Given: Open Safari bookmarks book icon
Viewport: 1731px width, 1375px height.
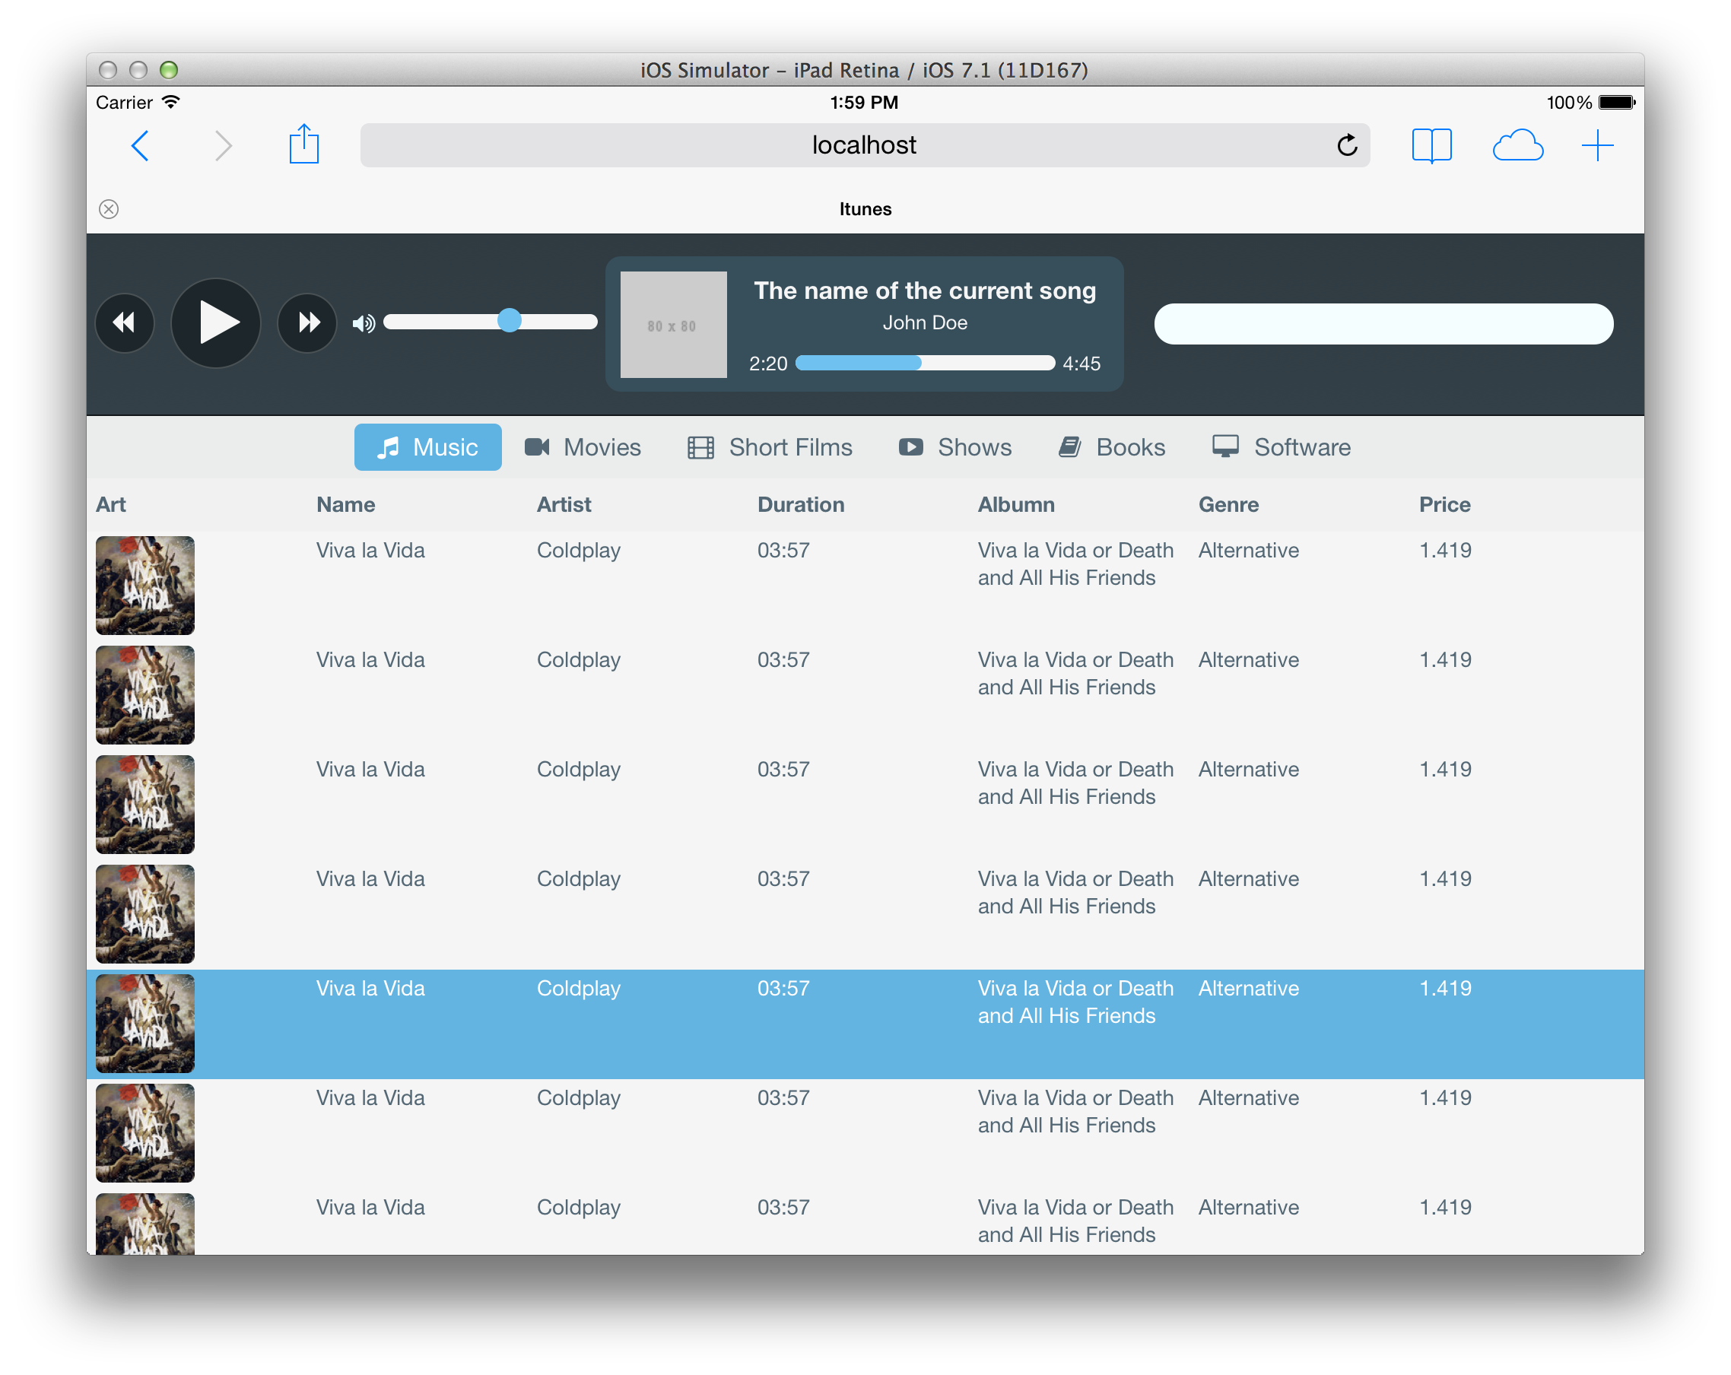Looking at the screenshot, I should click(1431, 146).
